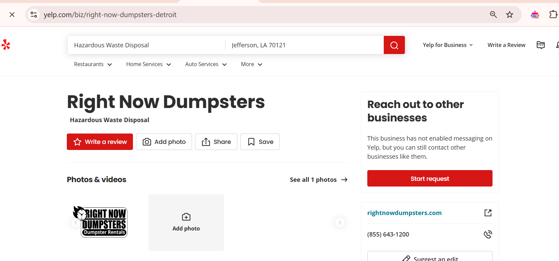The image size is (559, 261).
Task: Open Yelp for Business dropdown
Action: [448, 45]
